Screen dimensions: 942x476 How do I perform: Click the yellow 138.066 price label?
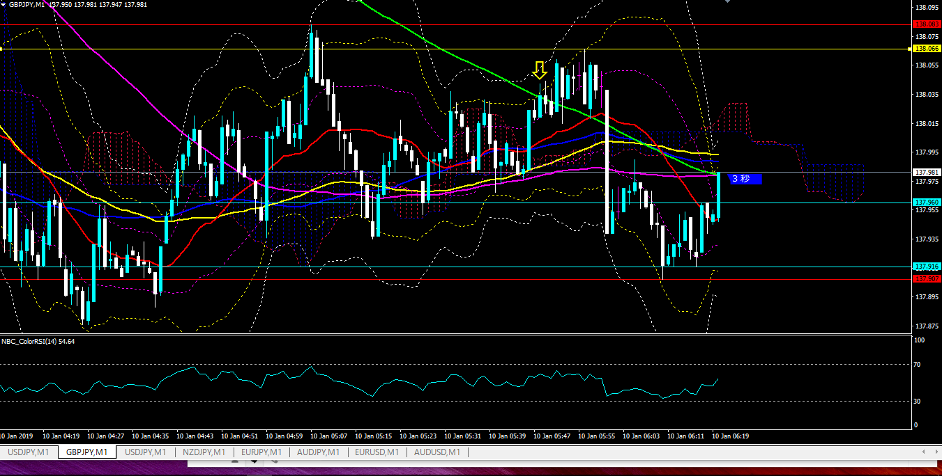926,49
